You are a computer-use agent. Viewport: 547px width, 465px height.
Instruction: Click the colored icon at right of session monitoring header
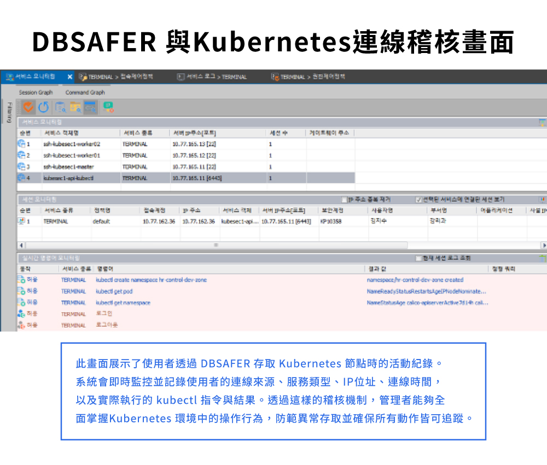(x=543, y=199)
